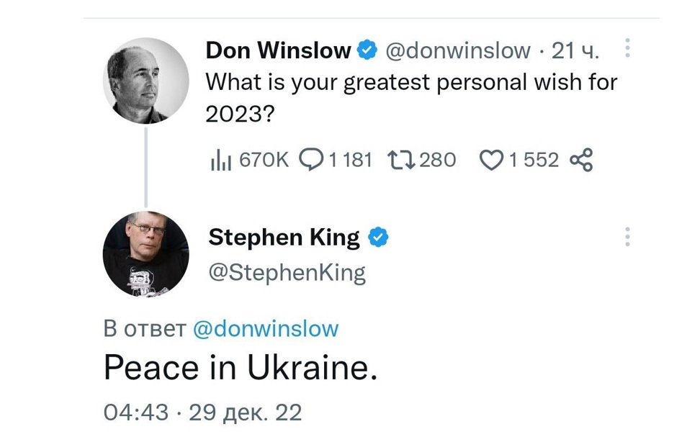The image size is (687, 442).
Task: Click the 'Peace in Ukraine.' reply text
Action: (x=241, y=367)
